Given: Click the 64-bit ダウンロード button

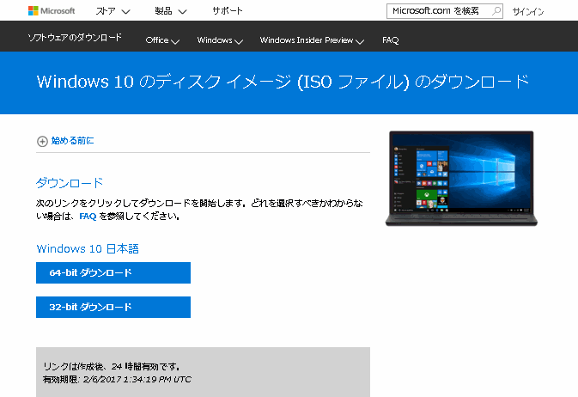Looking at the screenshot, I should click(113, 272).
